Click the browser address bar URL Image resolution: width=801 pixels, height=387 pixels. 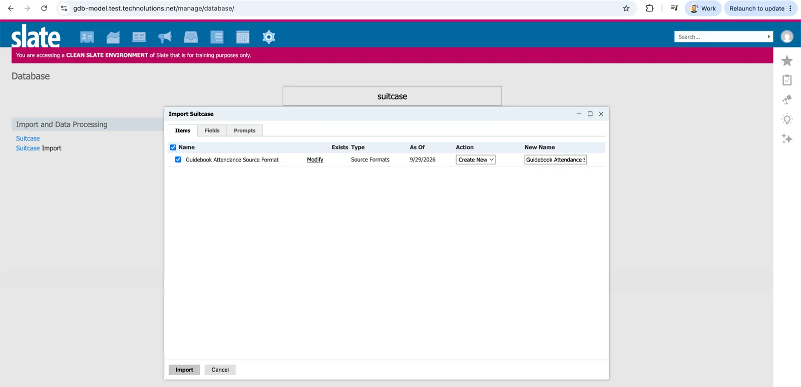point(154,8)
